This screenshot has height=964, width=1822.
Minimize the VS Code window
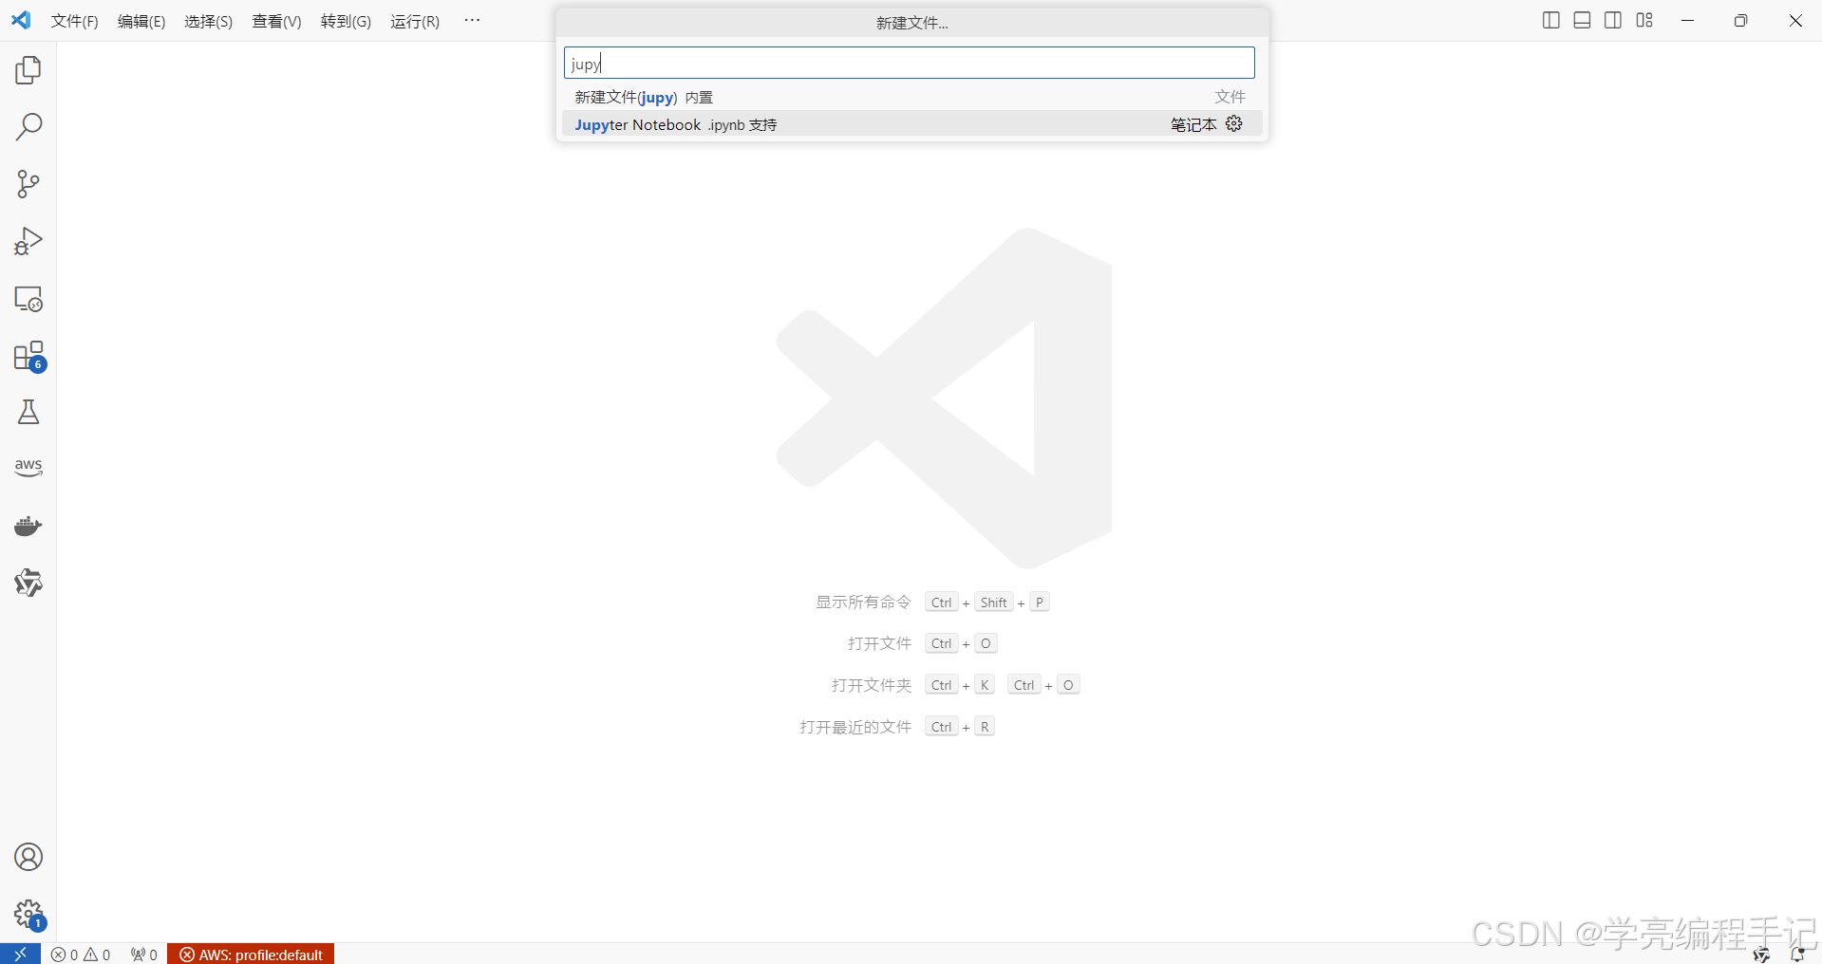click(1687, 20)
